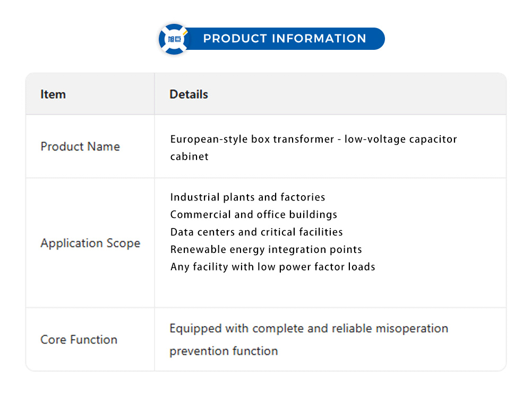Select the Item column header
This screenshot has height=403, width=531.
click(53, 94)
